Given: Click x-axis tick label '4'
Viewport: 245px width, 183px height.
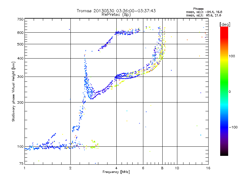Looking at the screenshot, I should pos(116,168).
